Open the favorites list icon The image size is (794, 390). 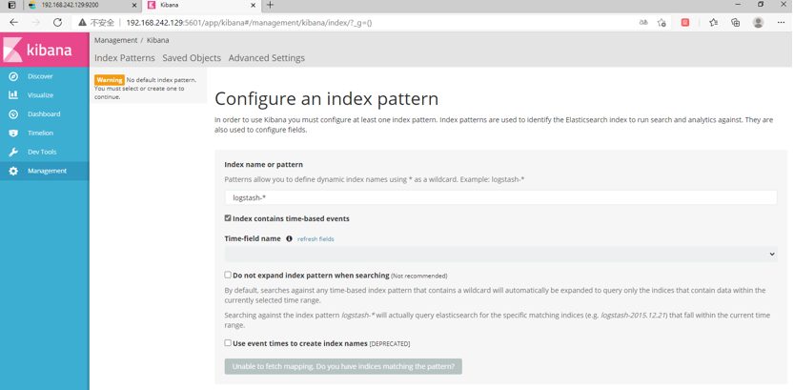click(714, 23)
